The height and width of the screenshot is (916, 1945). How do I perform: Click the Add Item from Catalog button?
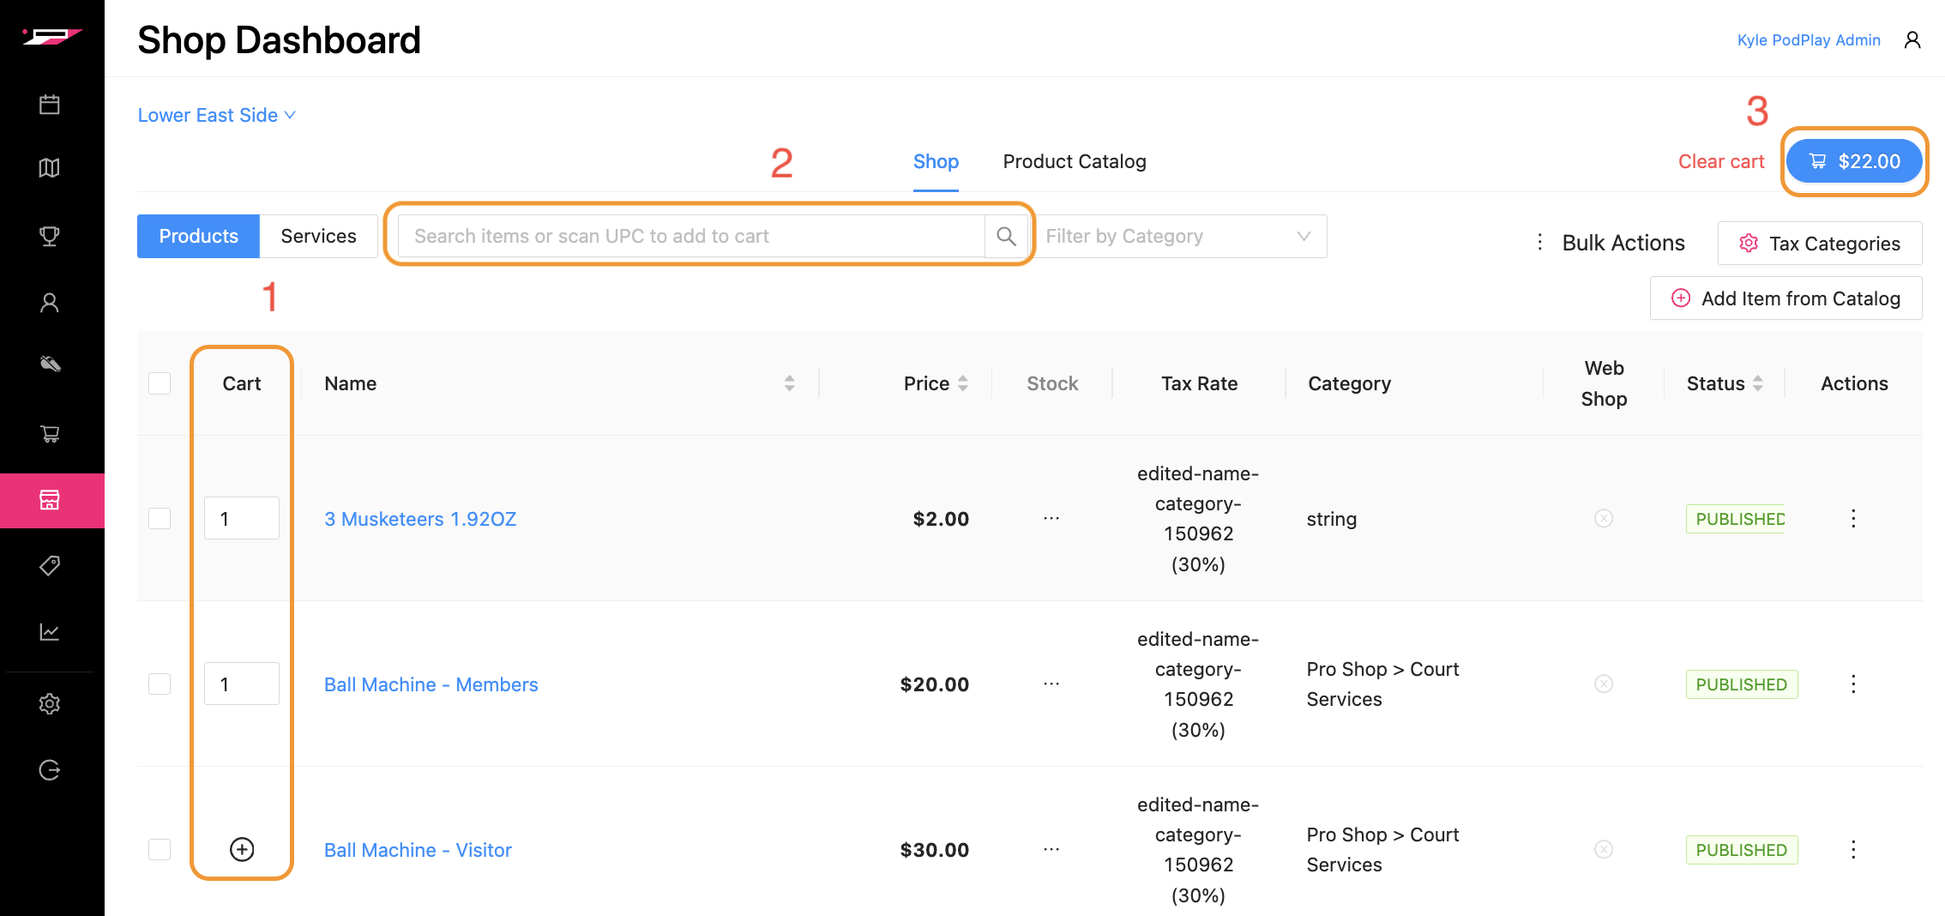(x=1785, y=298)
